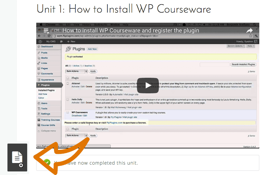Select Settings in the WordPress sidebar
The height and width of the screenshot is (175, 269).
tap(45, 114)
